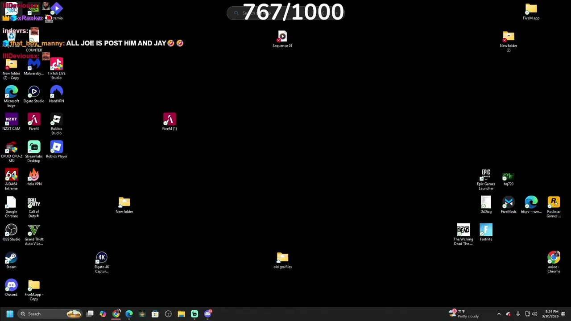The image size is (571, 321).
Task: Select the FiveM icon beside NZXT CAM
Action: 34,122
